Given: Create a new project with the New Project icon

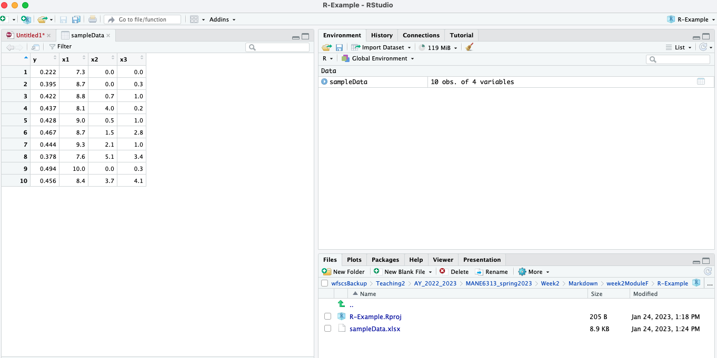Looking at the screenshot, I should click(25, 19).
